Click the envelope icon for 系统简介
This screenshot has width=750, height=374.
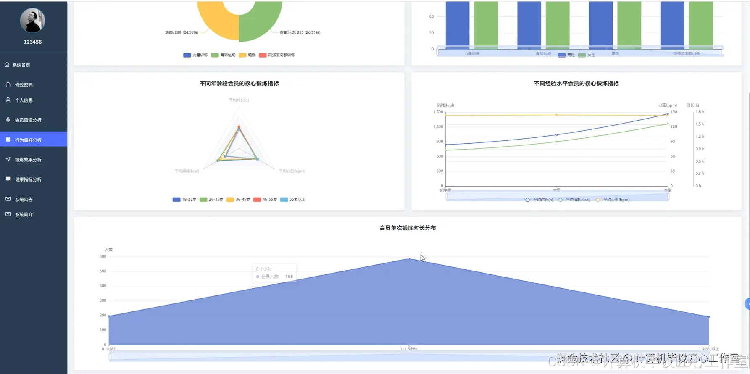[x=8, y=214]
